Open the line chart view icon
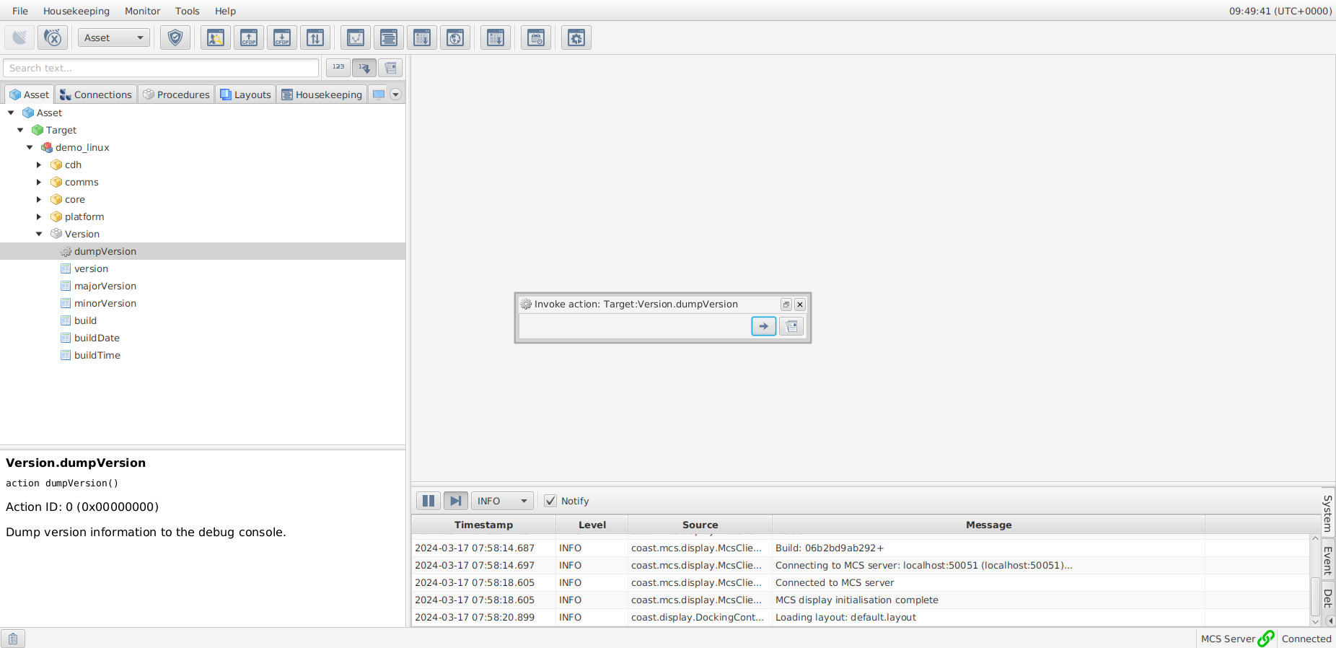 (356, 38)
